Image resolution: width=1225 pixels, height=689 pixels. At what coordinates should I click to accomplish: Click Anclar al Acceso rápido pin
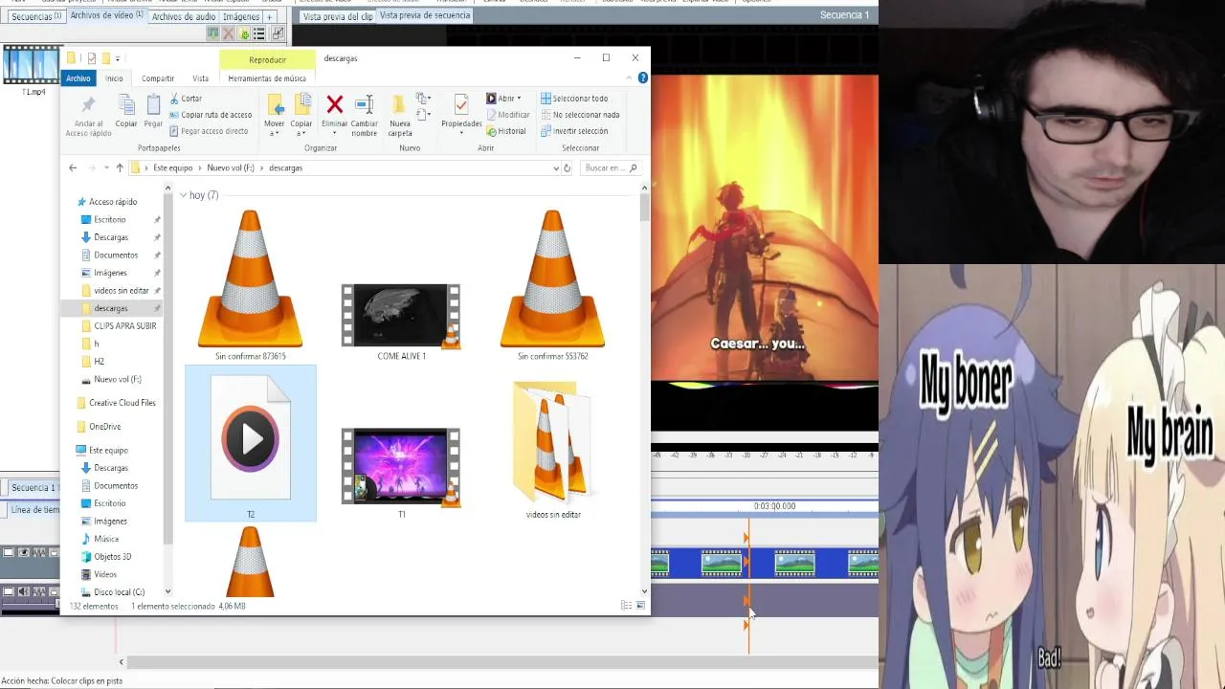click(88, 116)
